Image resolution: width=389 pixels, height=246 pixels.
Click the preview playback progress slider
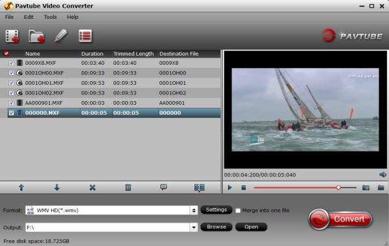coord(305,188)
